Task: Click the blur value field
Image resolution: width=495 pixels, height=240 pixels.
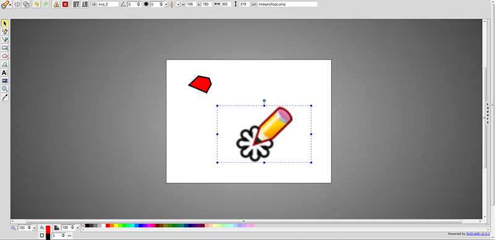Action: (157, 4)
